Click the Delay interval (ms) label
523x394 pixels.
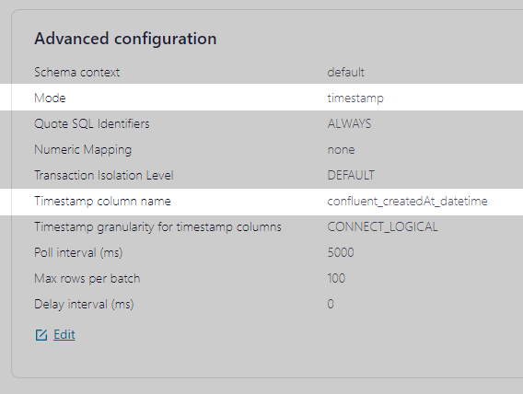[84, 305]
